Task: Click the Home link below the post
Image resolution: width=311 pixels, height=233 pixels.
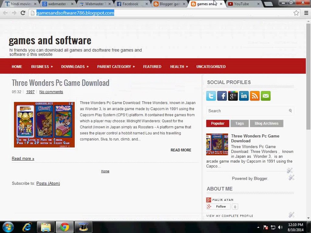Action: coord(105,171)
